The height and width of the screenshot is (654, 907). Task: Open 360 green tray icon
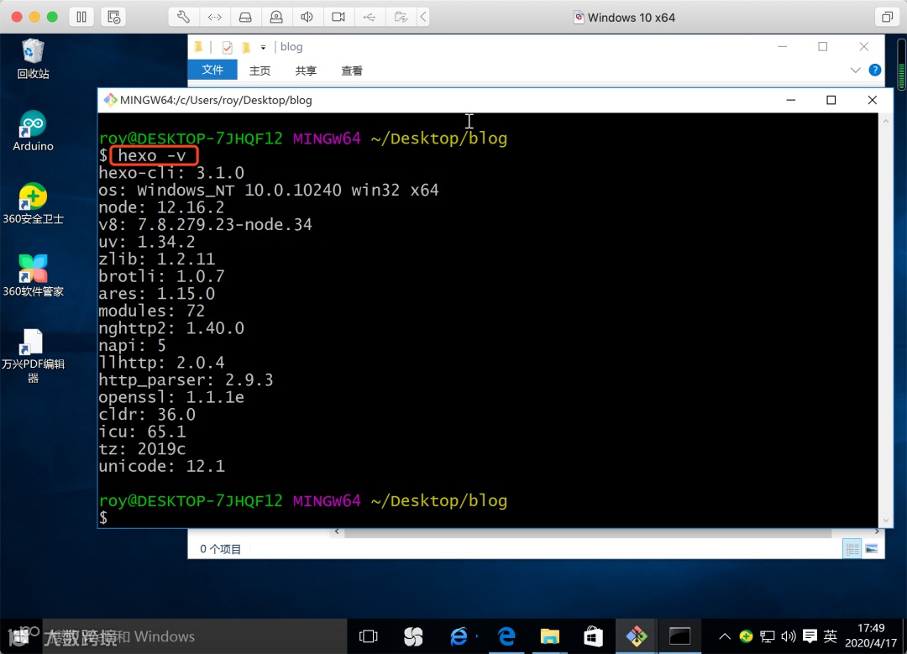(746, 636)
